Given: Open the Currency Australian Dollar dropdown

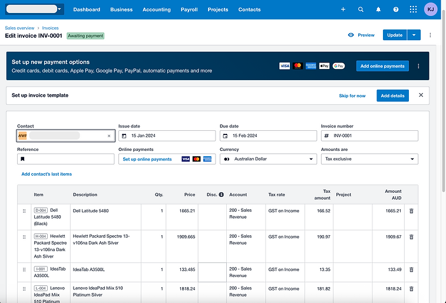Looking at the screenshot, I should [x=268, y=159].
